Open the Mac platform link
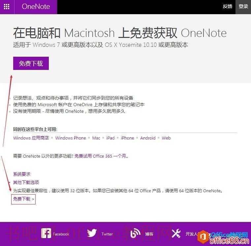251x246 pixels. point(96,138)
